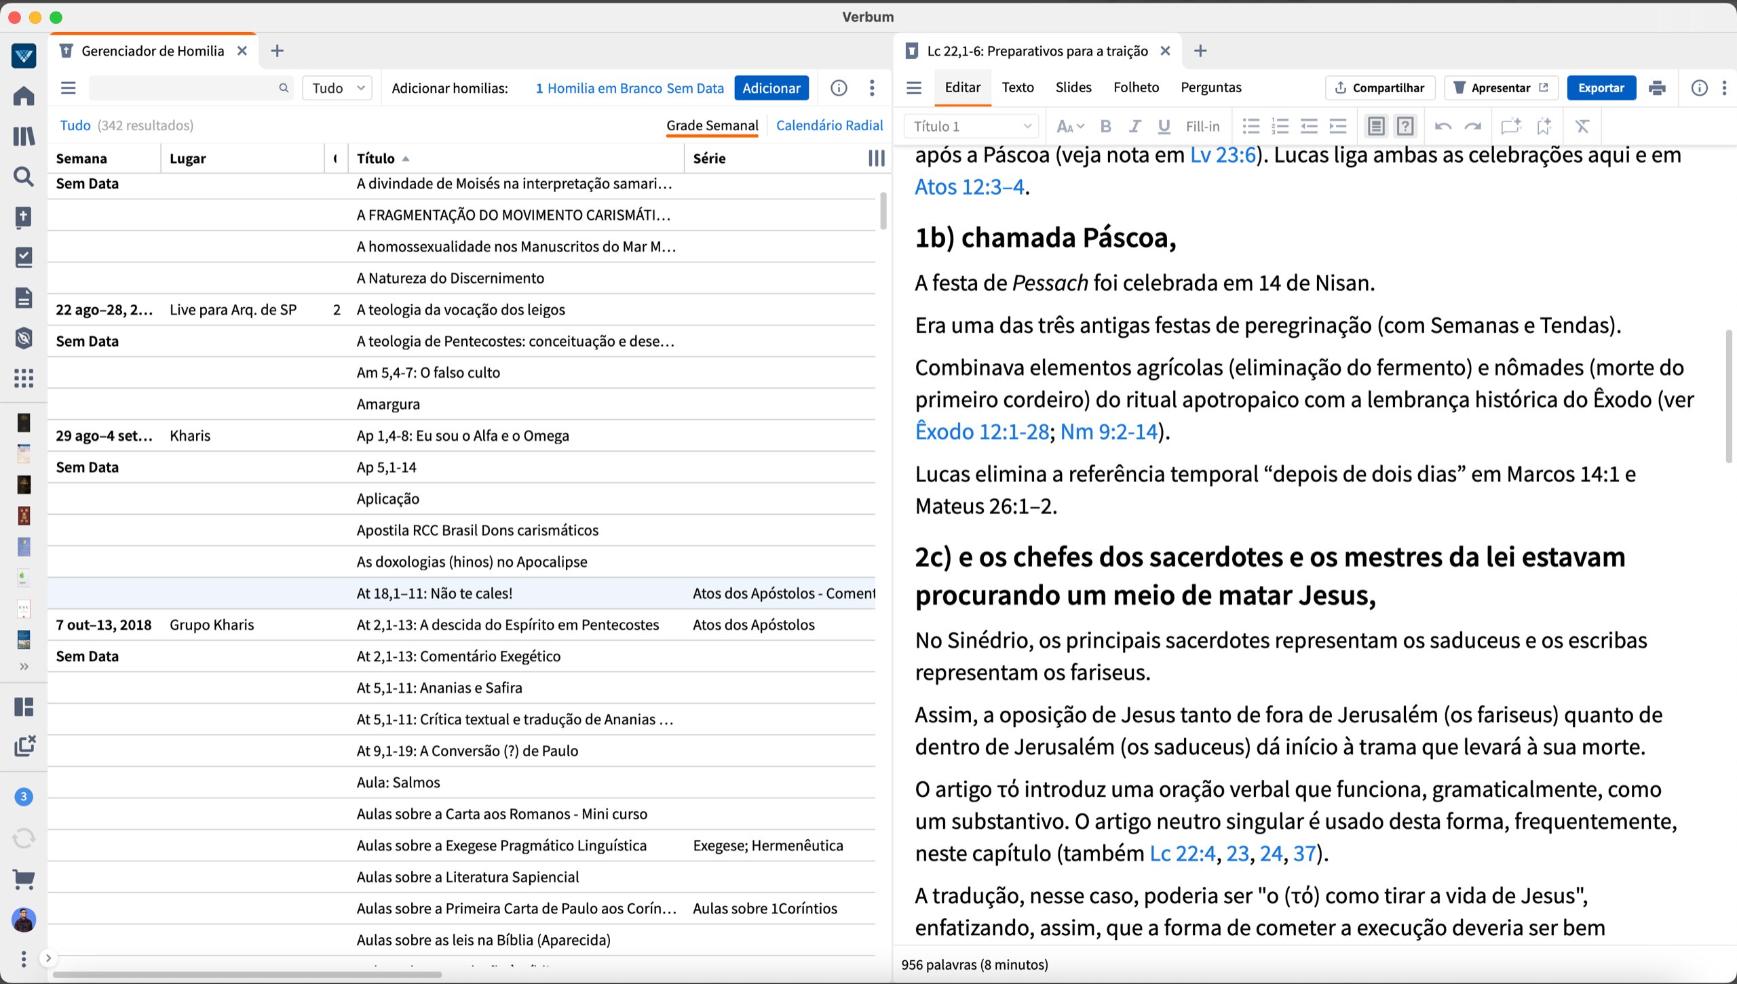Viewport: 1737px width, 984px height.
Task: Toggle the slide text block button
Action: [x=1376, y=126]
